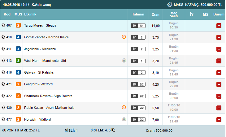This screenshot has height=137, width=226.
Task: Click İM 2/2 prediction for Longford - Wexford
Action: [138, 84]
